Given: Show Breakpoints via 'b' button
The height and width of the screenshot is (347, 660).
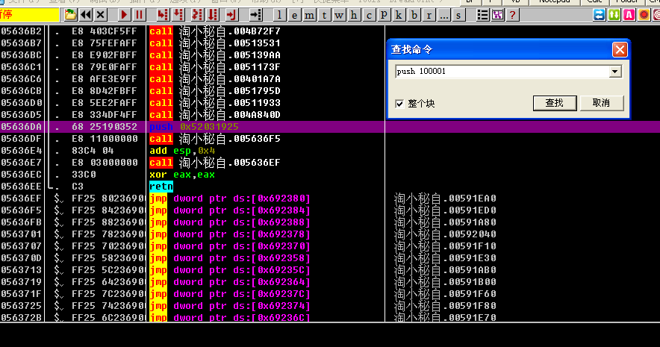Looking at the screenshot, I should pos(414,15).
